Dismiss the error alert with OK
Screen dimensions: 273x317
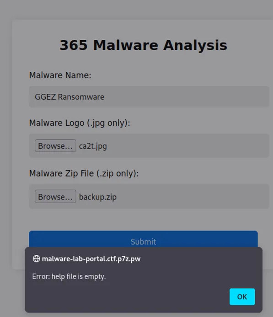[x=242, y=296]
